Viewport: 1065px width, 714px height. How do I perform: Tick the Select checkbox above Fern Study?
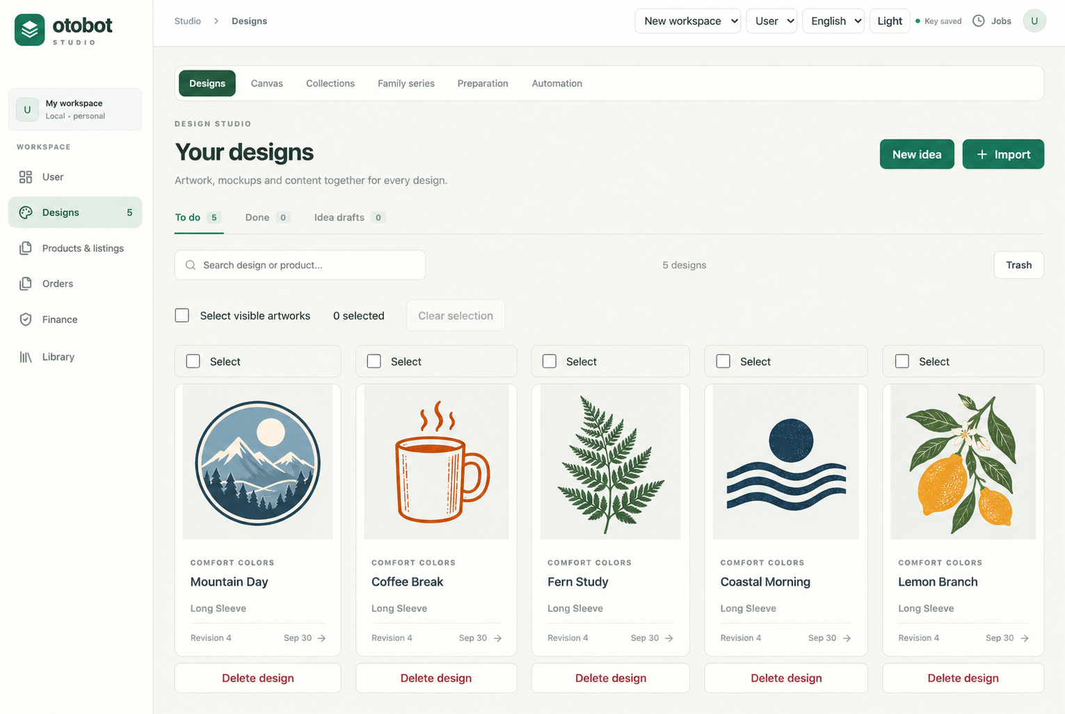coord(550,362)
